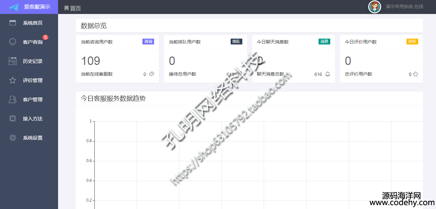This screenshot has width=436, height=209.
Task: Click 演示专用系统 在线 user label
Action: pyautogui.click(x=404, y=6)
